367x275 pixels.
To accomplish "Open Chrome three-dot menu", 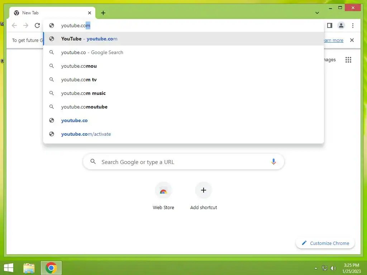I will [x=353, y=25].
